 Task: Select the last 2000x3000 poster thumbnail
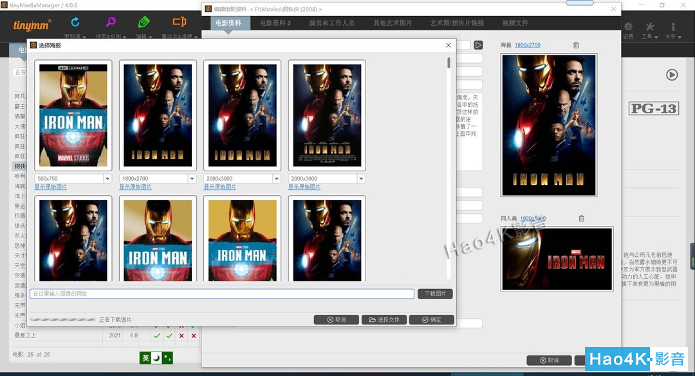pyautogui.click(x=327, y=115)
